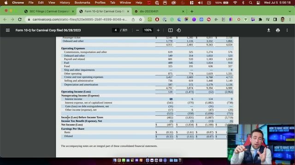Open Chrome three-dot menu
This screenshot has width=295, height=165.
coord(290,19)
